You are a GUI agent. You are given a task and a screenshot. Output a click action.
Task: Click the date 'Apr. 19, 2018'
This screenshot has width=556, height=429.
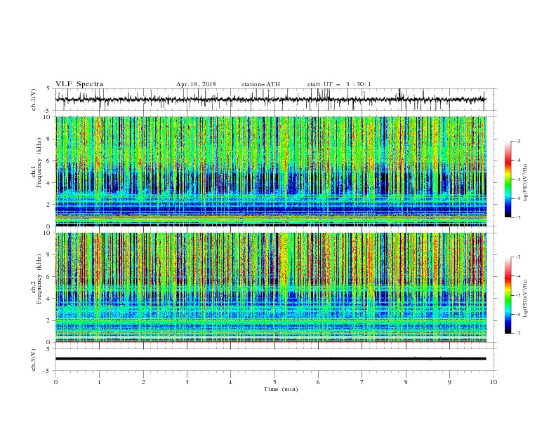click(196, 84)
